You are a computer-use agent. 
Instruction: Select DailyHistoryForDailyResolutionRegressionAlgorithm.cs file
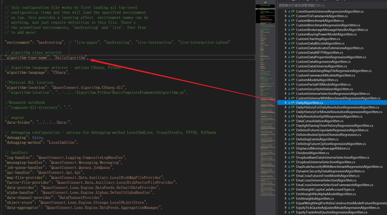click(x=338, y=107)
